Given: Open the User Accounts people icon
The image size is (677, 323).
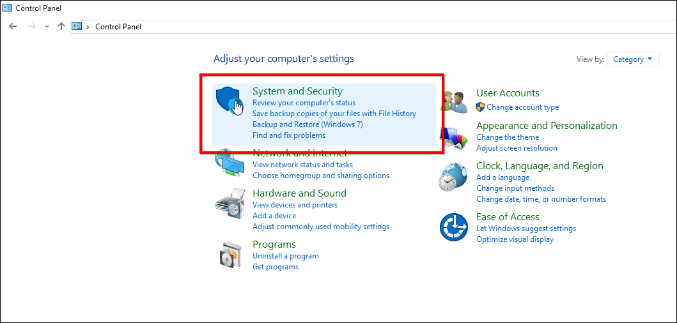Looking at the screenshot, I should coord(455,101).
